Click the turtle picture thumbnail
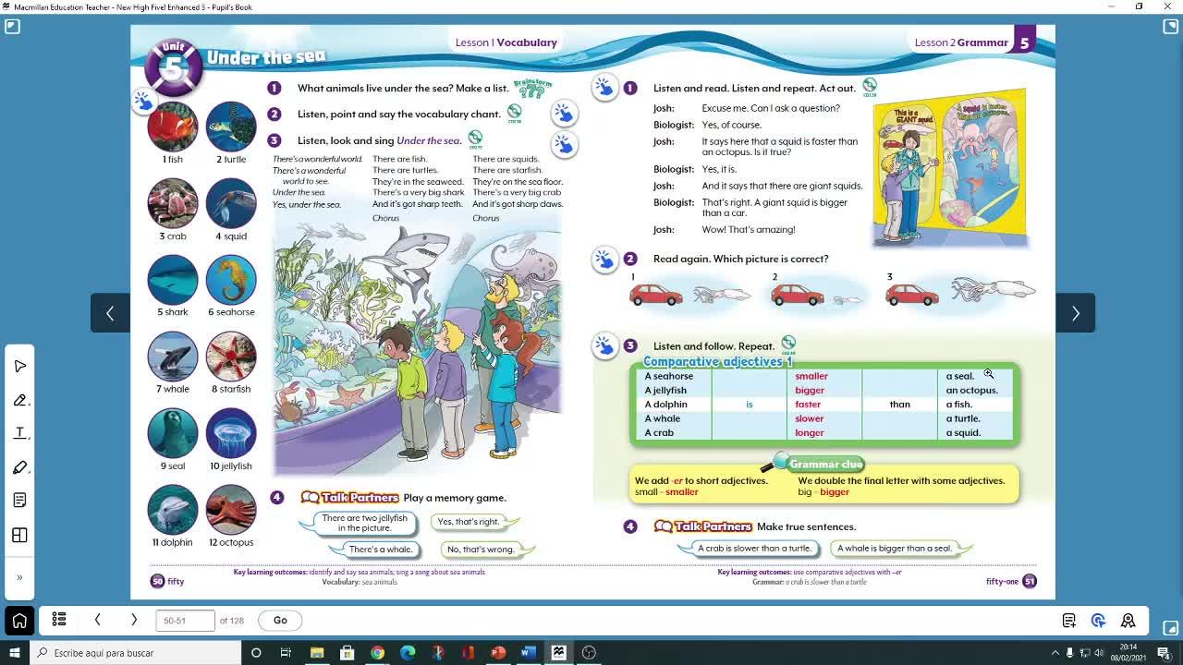The width and height of the screenshot is (1183, 665). point(231,127)
